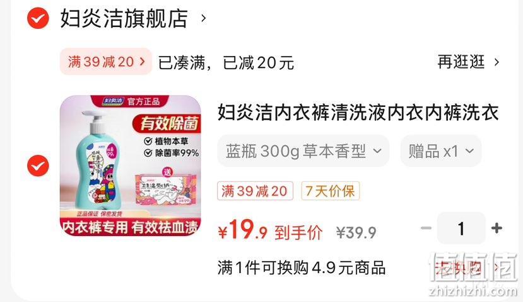Expand the 蓝瓶300g草本香型 variant dropdown

point(303,151)
